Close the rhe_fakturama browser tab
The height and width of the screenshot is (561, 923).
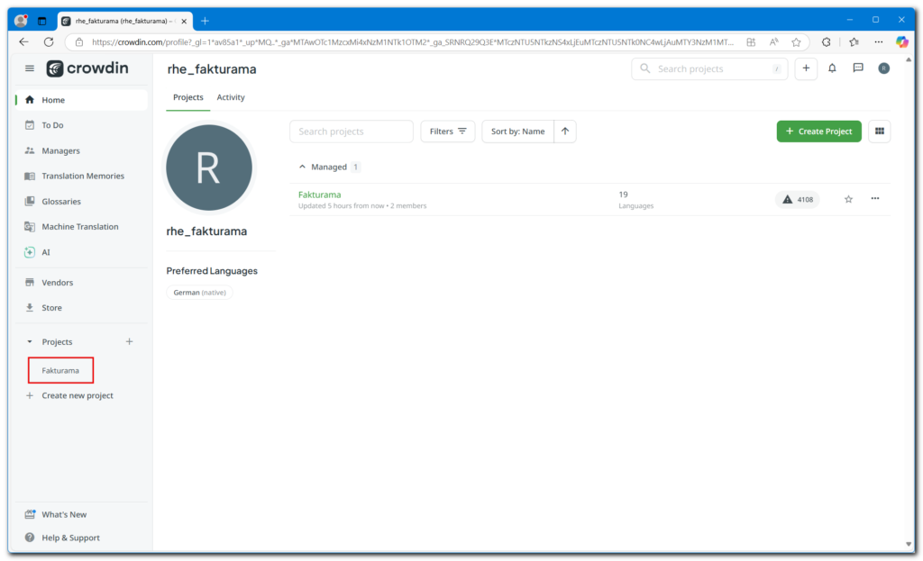pyautogui.click(x=184, y=22)
